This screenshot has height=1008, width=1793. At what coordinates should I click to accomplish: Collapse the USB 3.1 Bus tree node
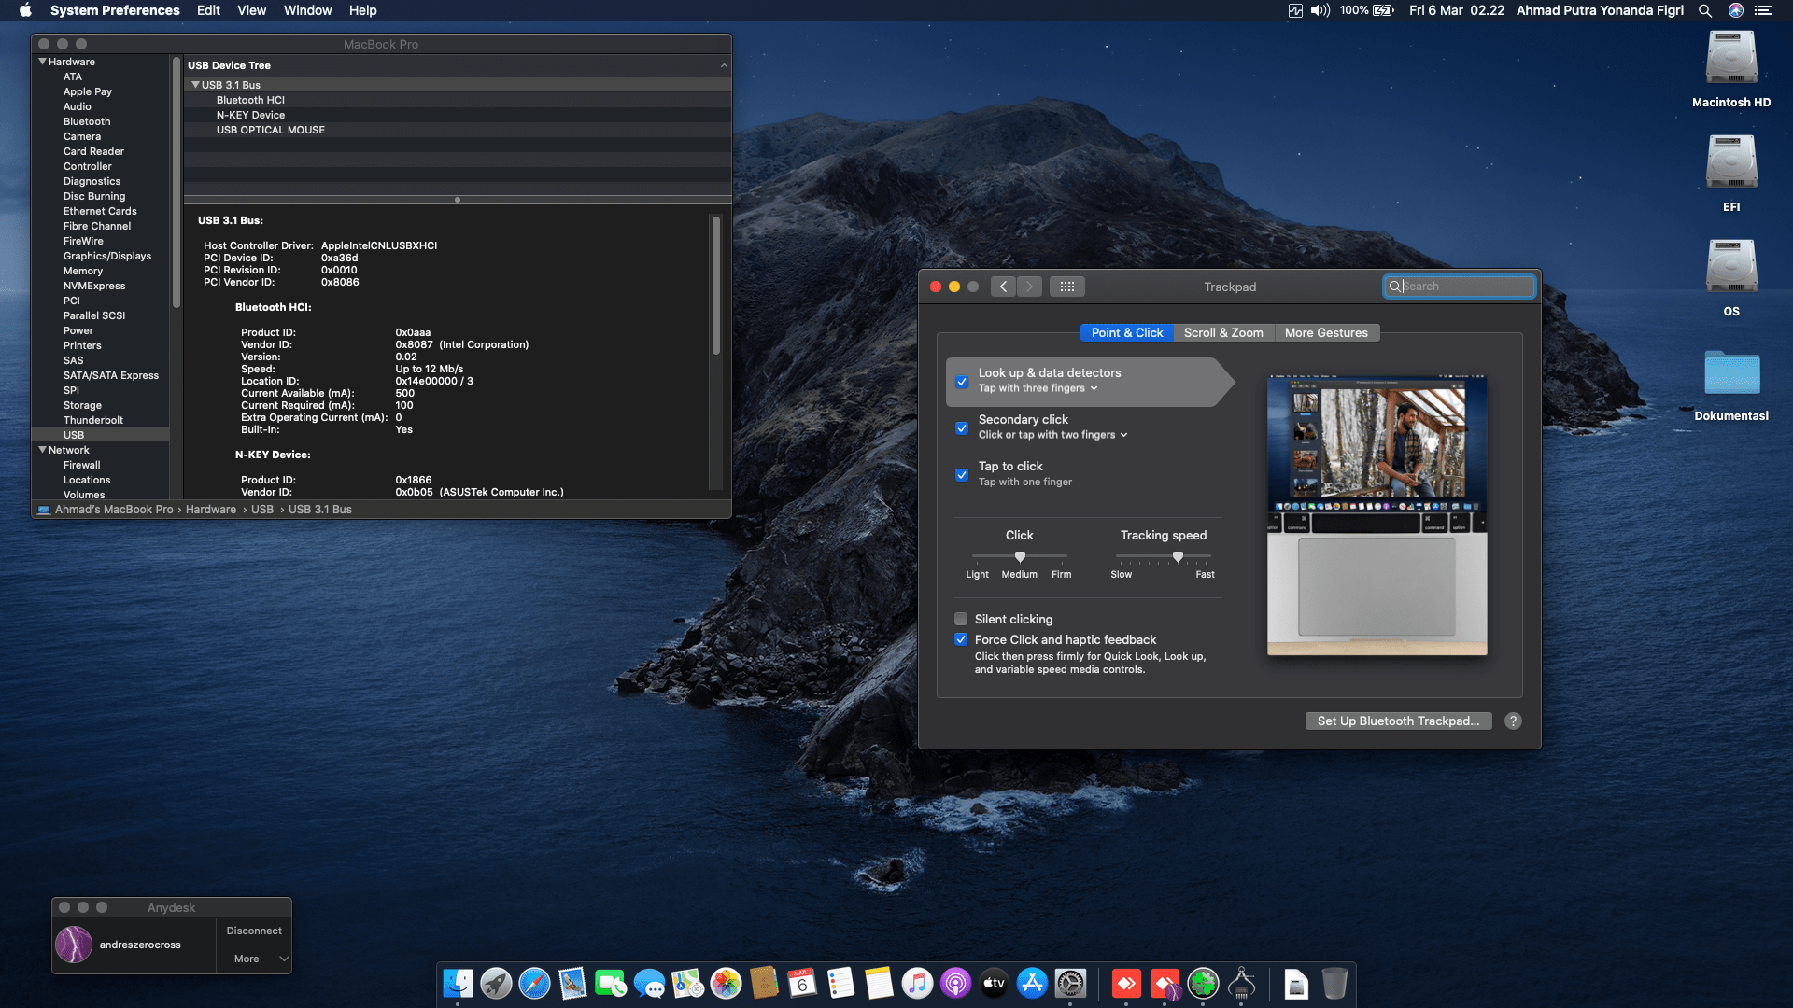coord(195,85)
